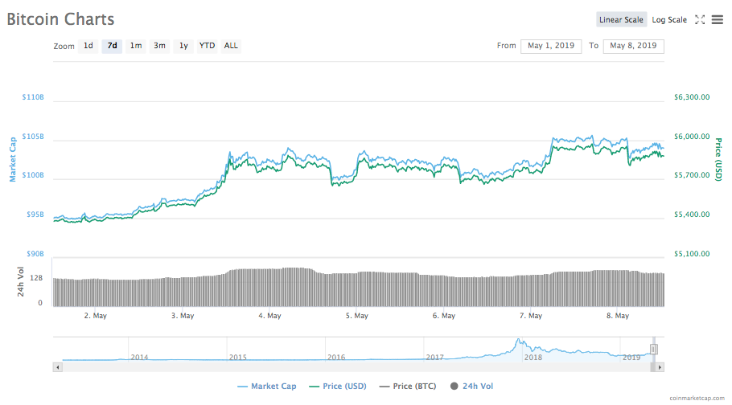Click the $105B market cap axis label

pyautogui.click(x=33, y=137)
